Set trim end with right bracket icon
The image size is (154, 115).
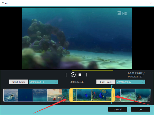point(86,75)
